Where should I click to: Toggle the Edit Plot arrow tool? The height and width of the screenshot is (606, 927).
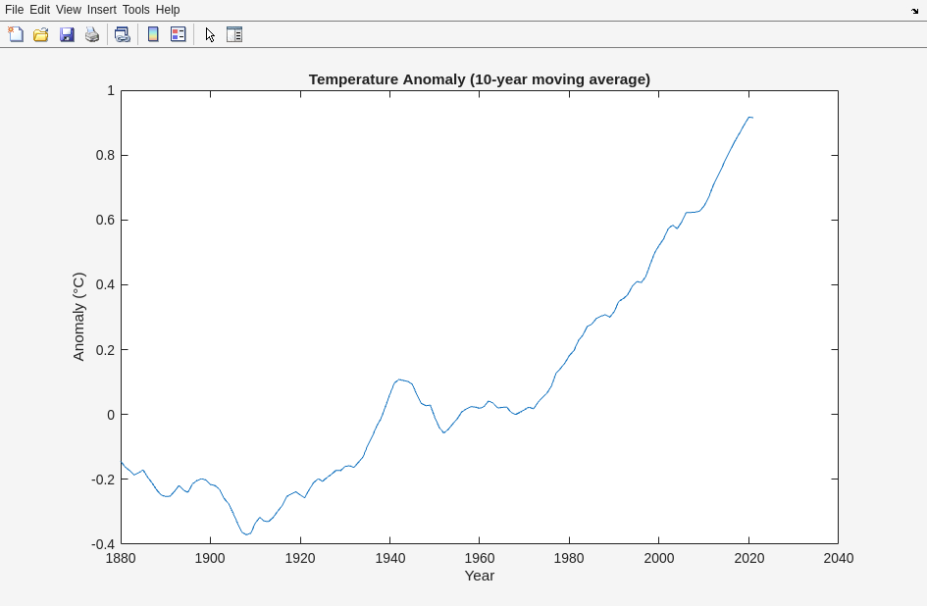tap(210, 34)
